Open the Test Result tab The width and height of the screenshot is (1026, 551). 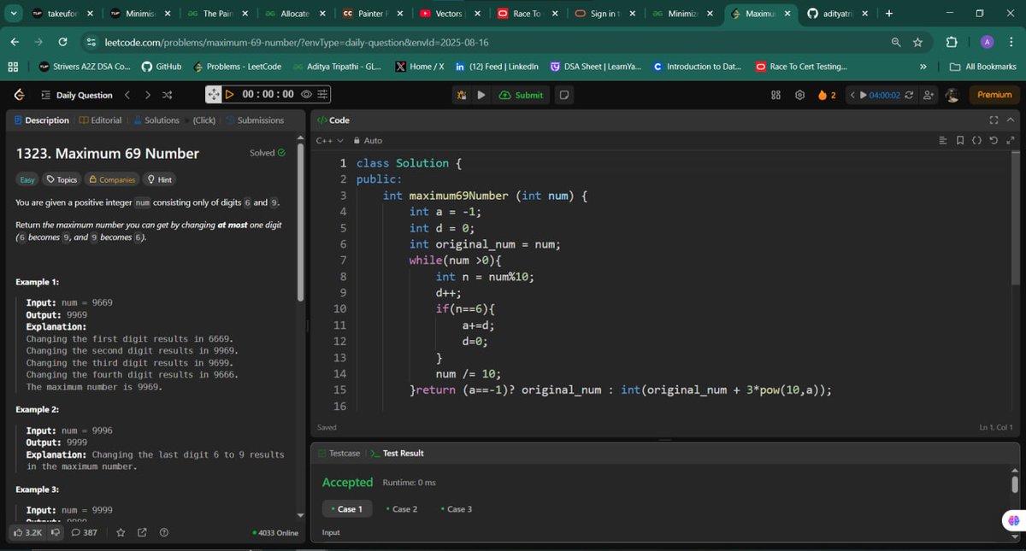[x=398, y=453]
